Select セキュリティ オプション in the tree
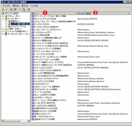The height and width of the screenshot is (126, 132). [x=19, y=26]
